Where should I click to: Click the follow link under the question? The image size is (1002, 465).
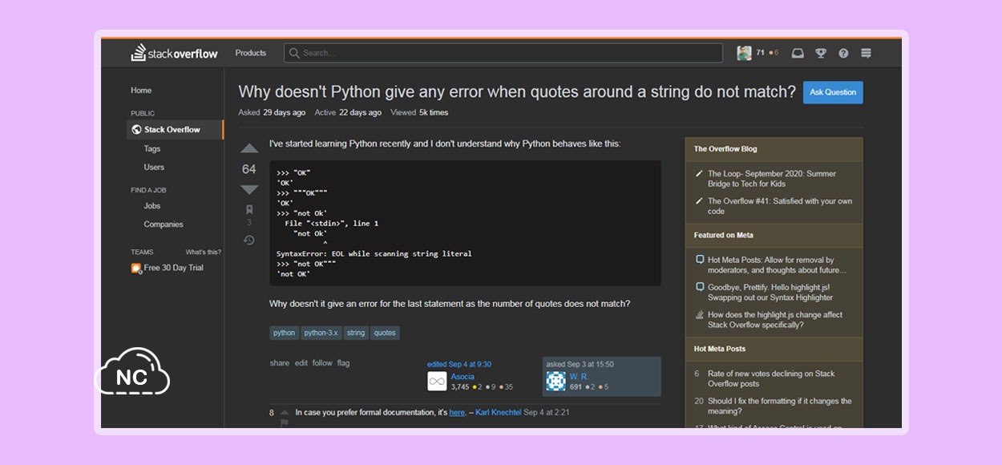322,363
